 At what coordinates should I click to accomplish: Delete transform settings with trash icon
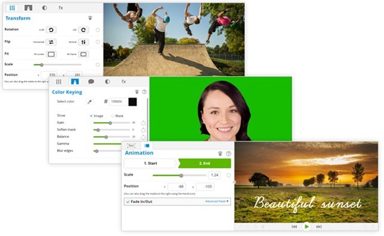click(x=90, y=18)
